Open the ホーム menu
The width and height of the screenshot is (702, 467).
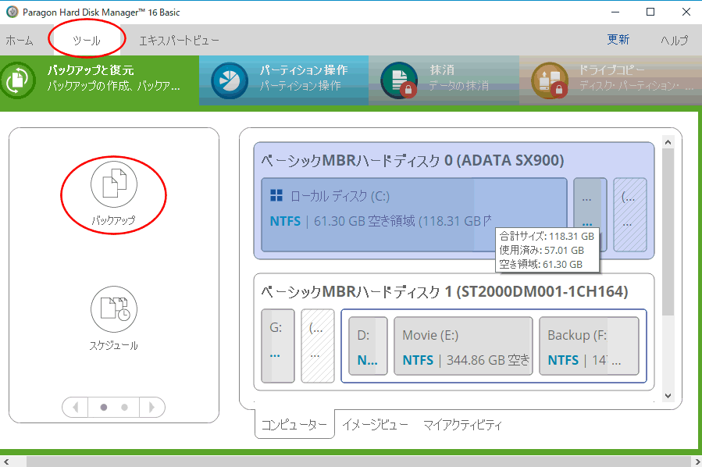20,40
